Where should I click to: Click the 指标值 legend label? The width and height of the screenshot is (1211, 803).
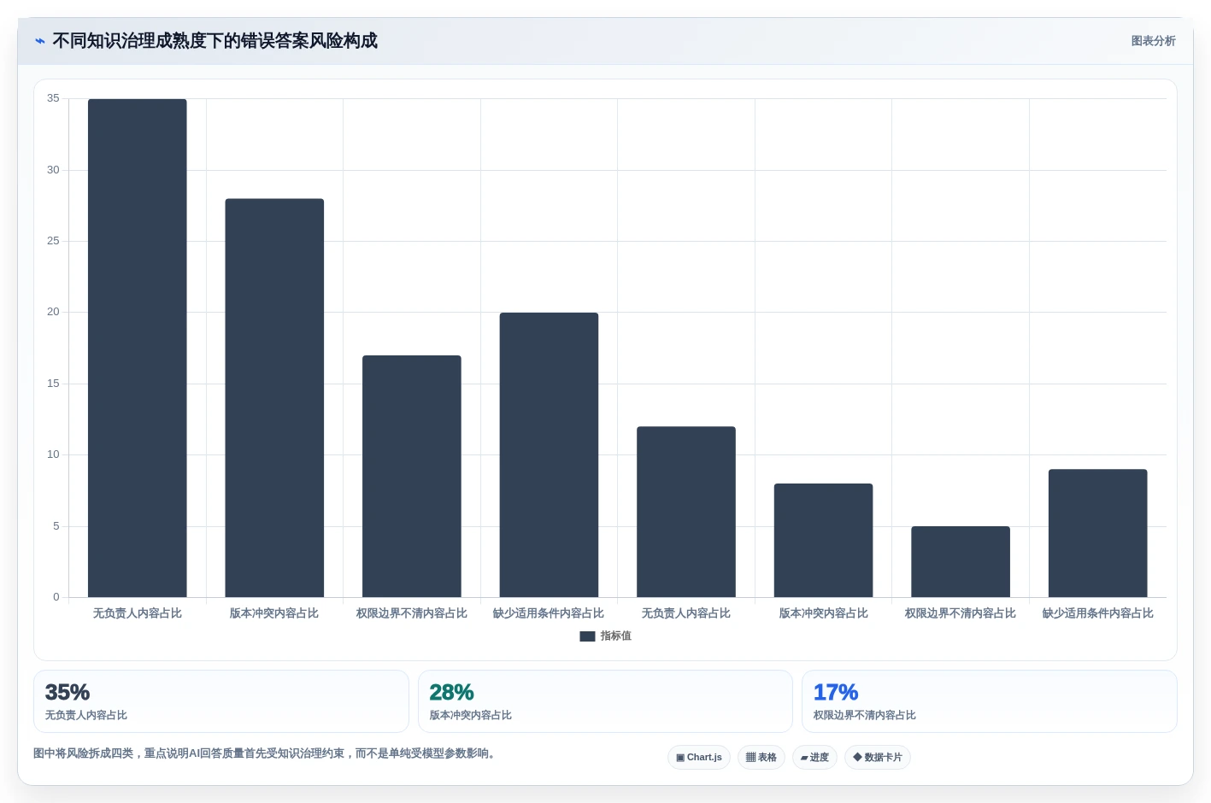click(615, 636)
